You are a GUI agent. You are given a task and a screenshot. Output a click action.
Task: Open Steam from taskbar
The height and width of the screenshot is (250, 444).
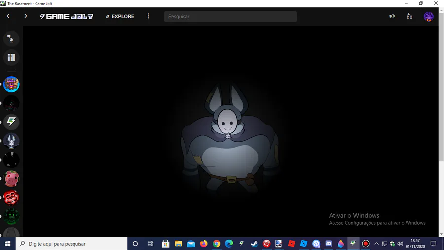(x=254, y=244)
